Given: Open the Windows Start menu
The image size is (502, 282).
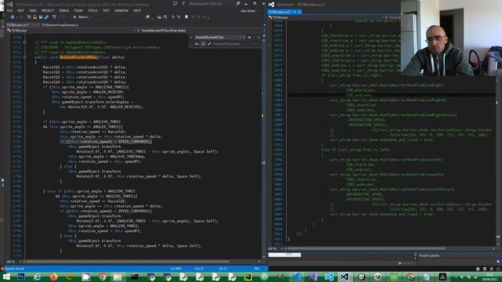Looking at the screenshot, I should point(6,277).
